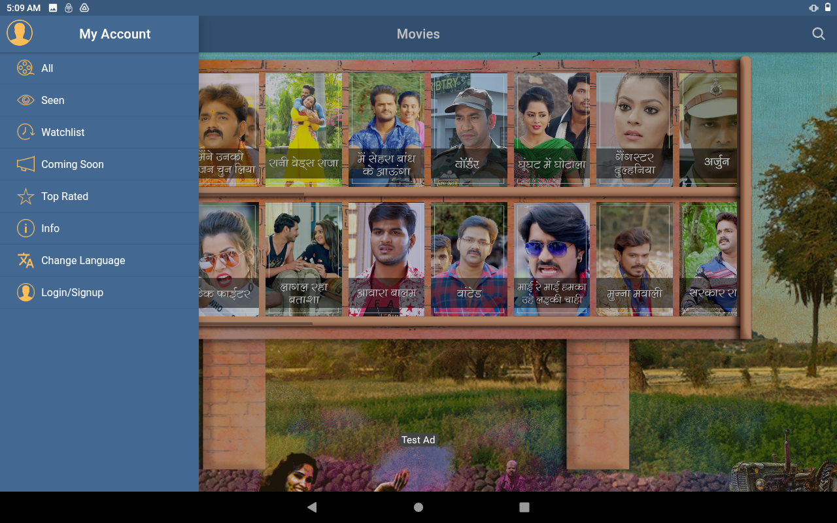Click the clock icon beside Watchlist

click(x=26, y=132)
